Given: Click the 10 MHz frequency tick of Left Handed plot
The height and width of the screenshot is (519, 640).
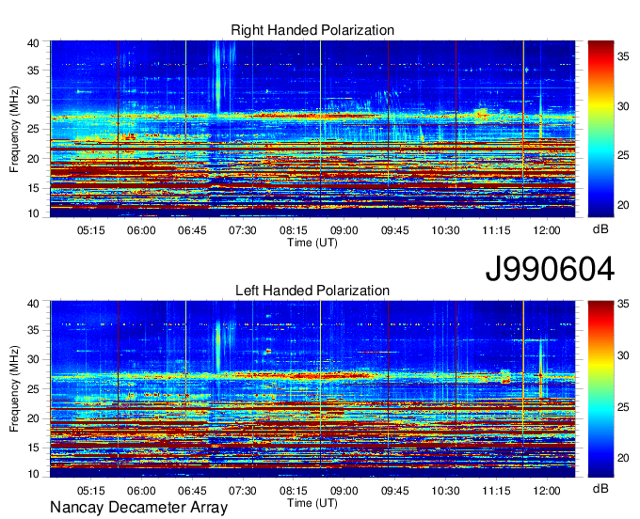Looking at the screenshot, I should click(x=33, y=474).
